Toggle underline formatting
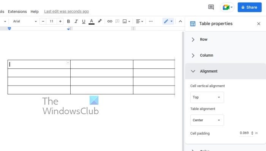This screenshot has height=151, width=266. pyautogui.click(x=84, y=21)
